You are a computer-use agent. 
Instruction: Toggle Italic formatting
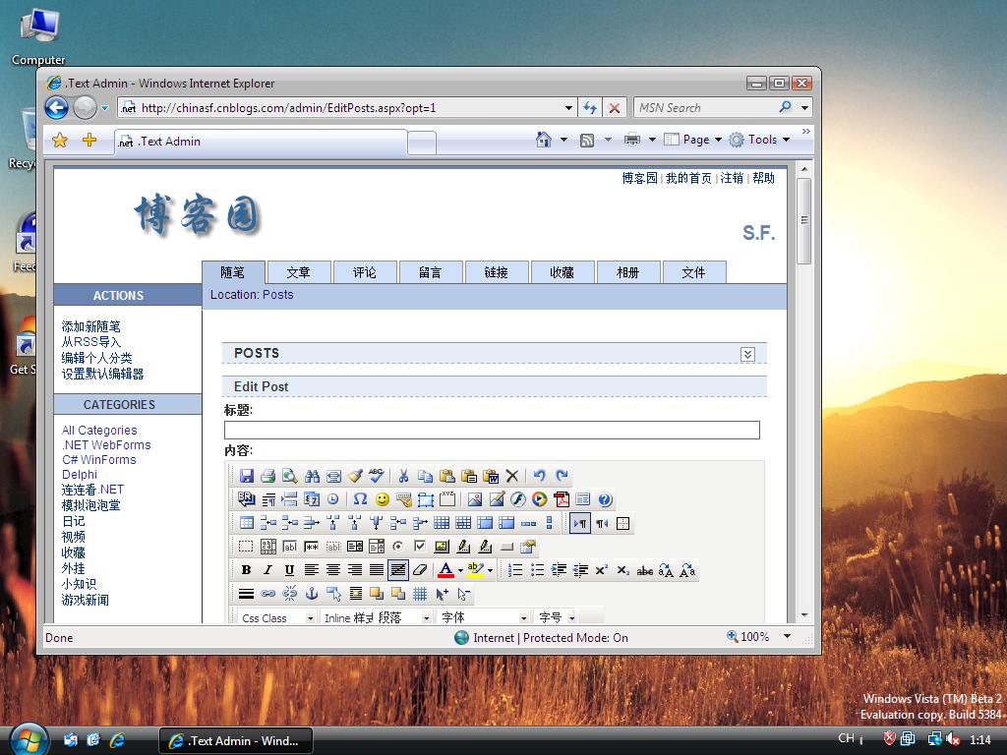tap(267, 570)
